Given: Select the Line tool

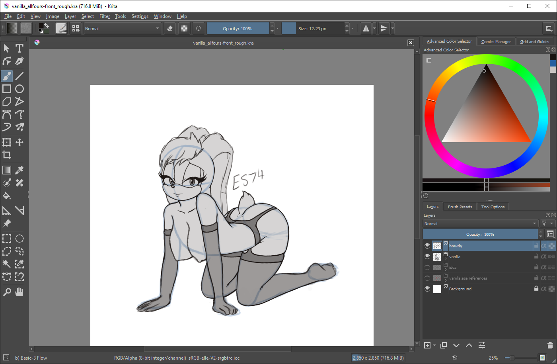Looking at the screenshot, I should point(19,76).
